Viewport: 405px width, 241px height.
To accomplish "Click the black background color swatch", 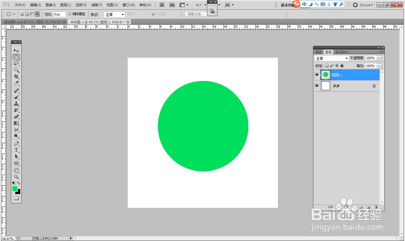I will point(18,192).
